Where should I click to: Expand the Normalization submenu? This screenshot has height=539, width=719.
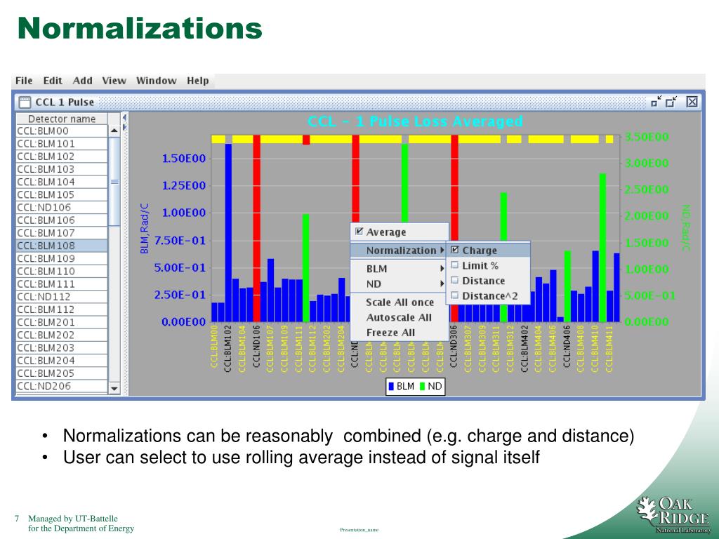[400, 251]
